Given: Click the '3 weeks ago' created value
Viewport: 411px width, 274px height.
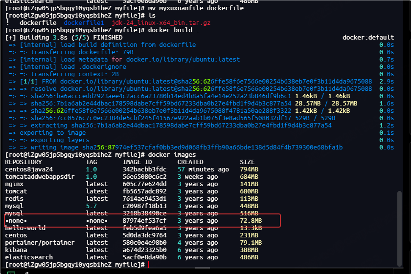Looking at the screenshot, I should coord(198,177).
